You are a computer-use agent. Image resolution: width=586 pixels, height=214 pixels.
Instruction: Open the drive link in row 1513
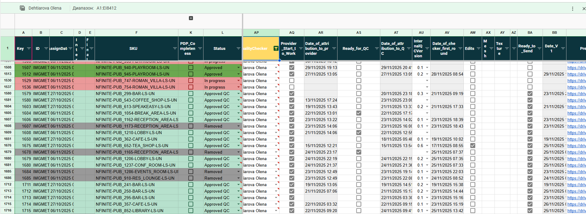click(576, 74)
